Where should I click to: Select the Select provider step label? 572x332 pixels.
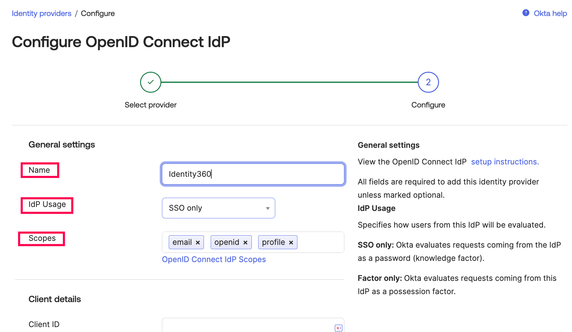(151, 105)
